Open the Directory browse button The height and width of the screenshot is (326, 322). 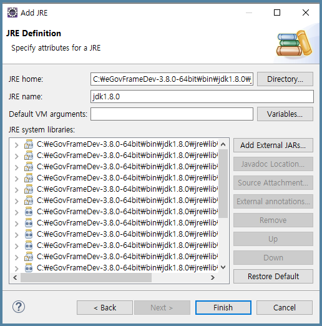[x=285, y=79]
